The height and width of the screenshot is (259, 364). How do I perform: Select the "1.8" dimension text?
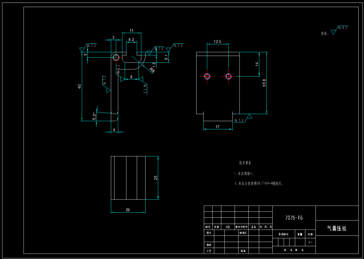coord(154,65)
